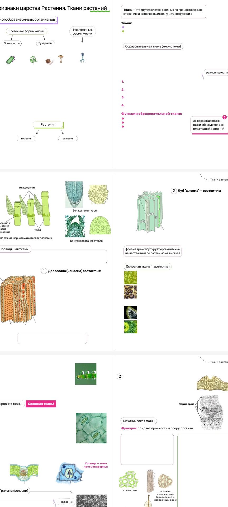Click the "Прокариоты" label
The image size is (228, 507).
12,43
